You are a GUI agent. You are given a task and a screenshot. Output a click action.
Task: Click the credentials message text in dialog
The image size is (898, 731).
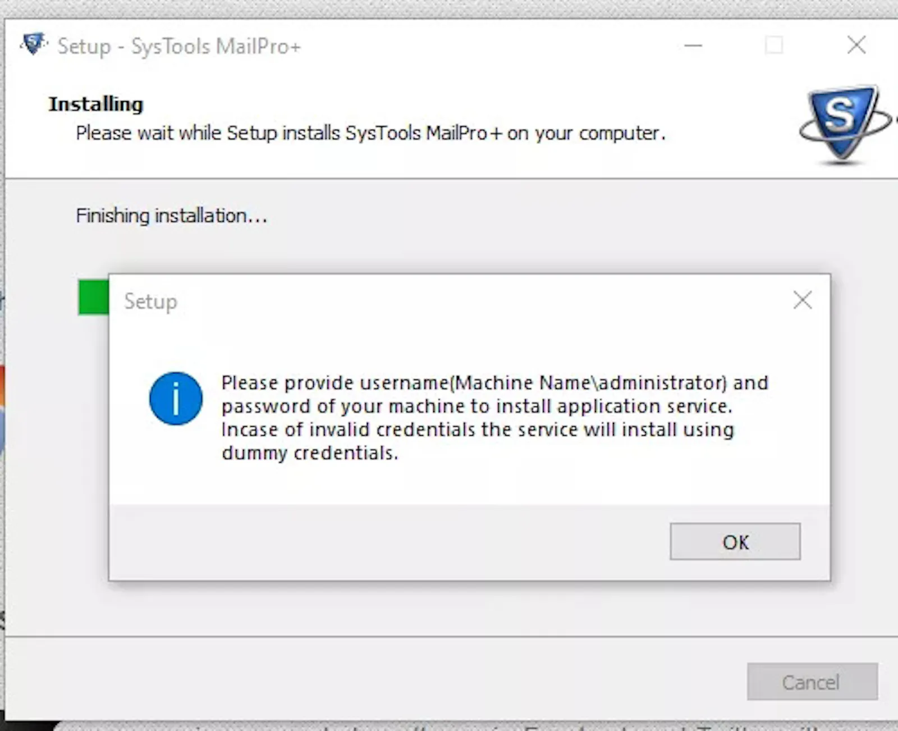[494, 418]
